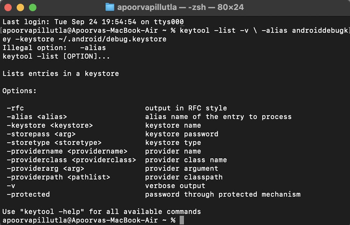Close the Terminal window with red button
350x225 pixels.
(8, 7)
